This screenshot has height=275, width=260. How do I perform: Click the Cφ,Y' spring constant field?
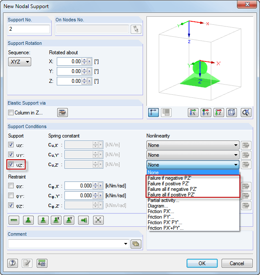point(79,196)
